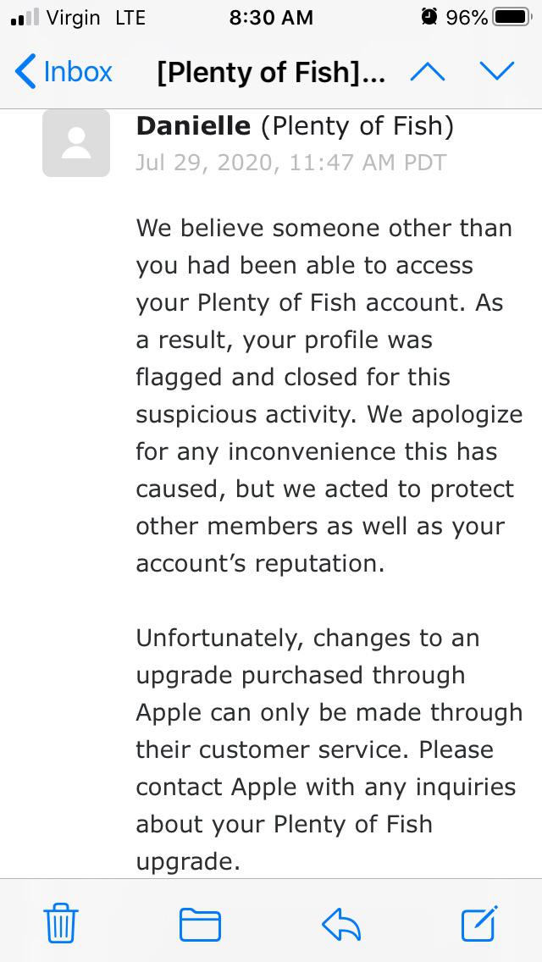The image size is (542, 962).
Task: Tap sender name Danielle
Action: tap(193, 126)
